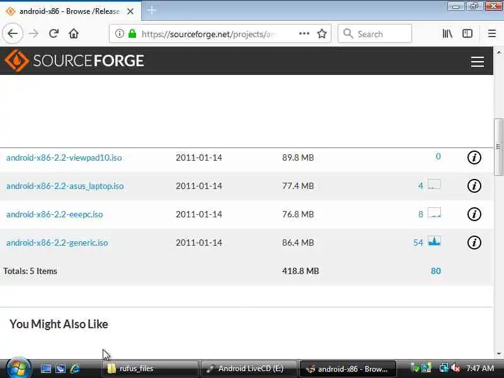Click the address bar URL
The width and height of the screenshot is (504, 378).
(208, 34)
